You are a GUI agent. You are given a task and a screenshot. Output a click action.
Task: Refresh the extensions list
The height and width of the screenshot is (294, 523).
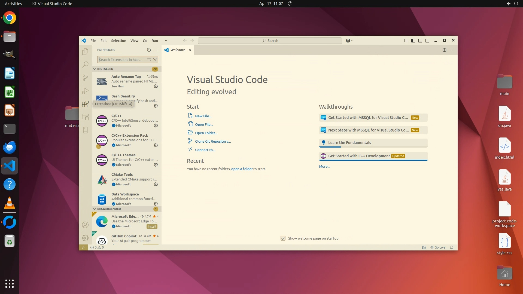[x=149, y=50]
